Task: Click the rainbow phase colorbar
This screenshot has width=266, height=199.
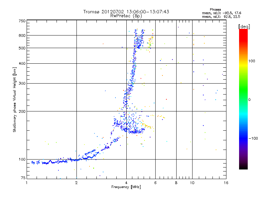Action: 243,99
